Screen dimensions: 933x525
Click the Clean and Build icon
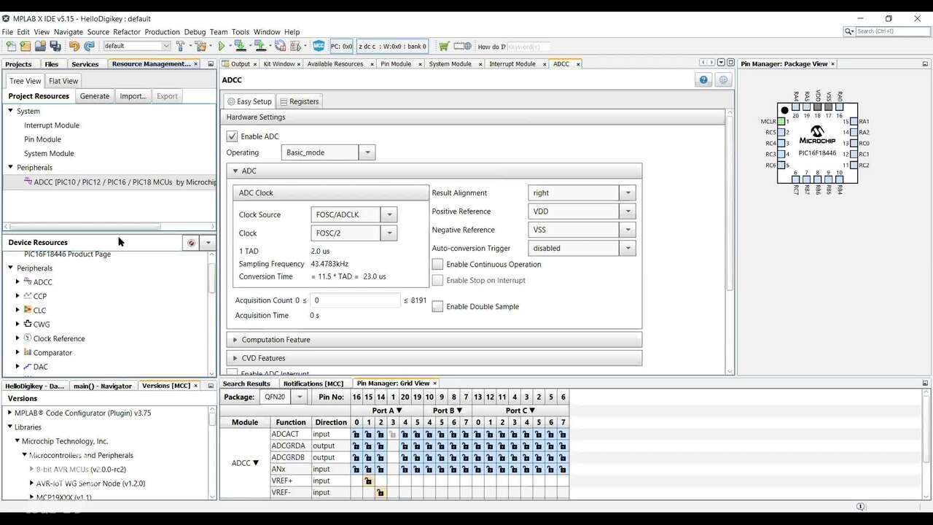200,46
